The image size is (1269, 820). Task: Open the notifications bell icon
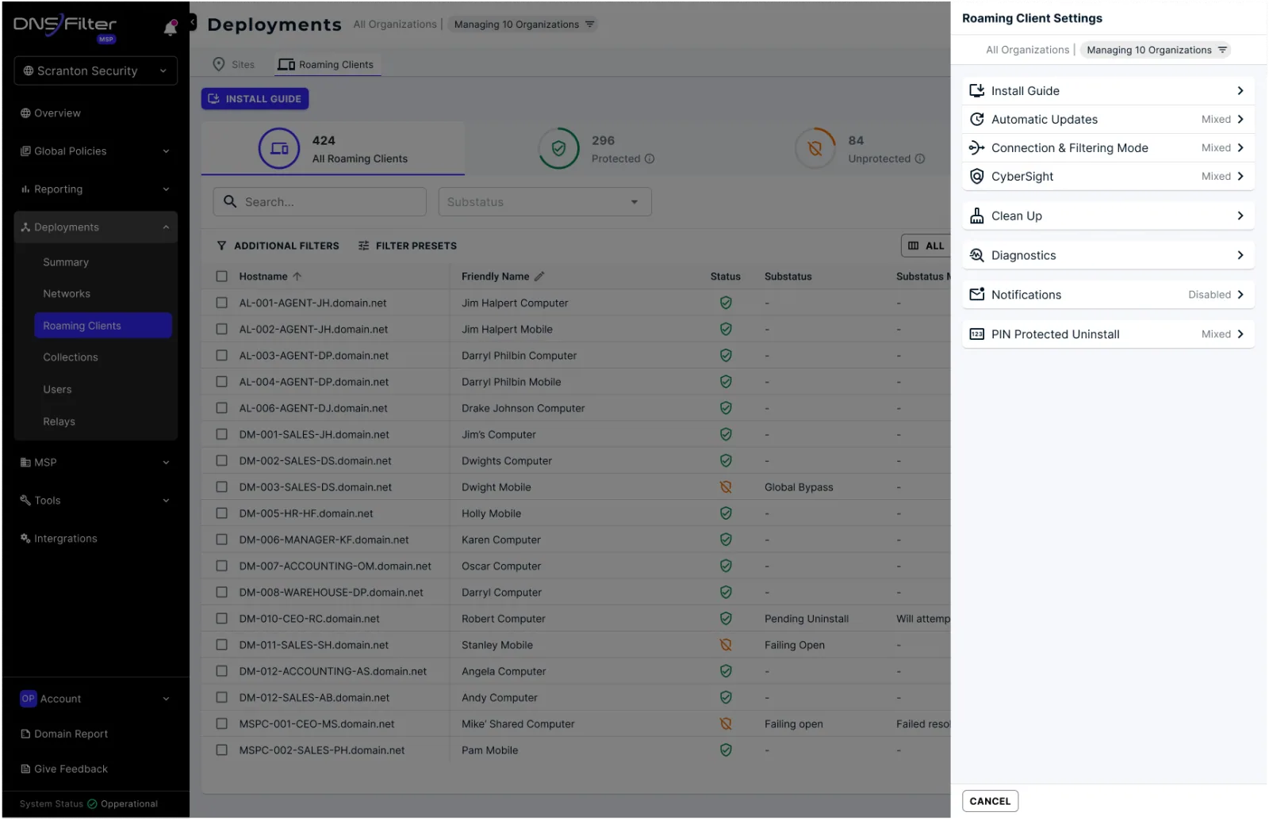pyautogui.click(x=170, y=29)
